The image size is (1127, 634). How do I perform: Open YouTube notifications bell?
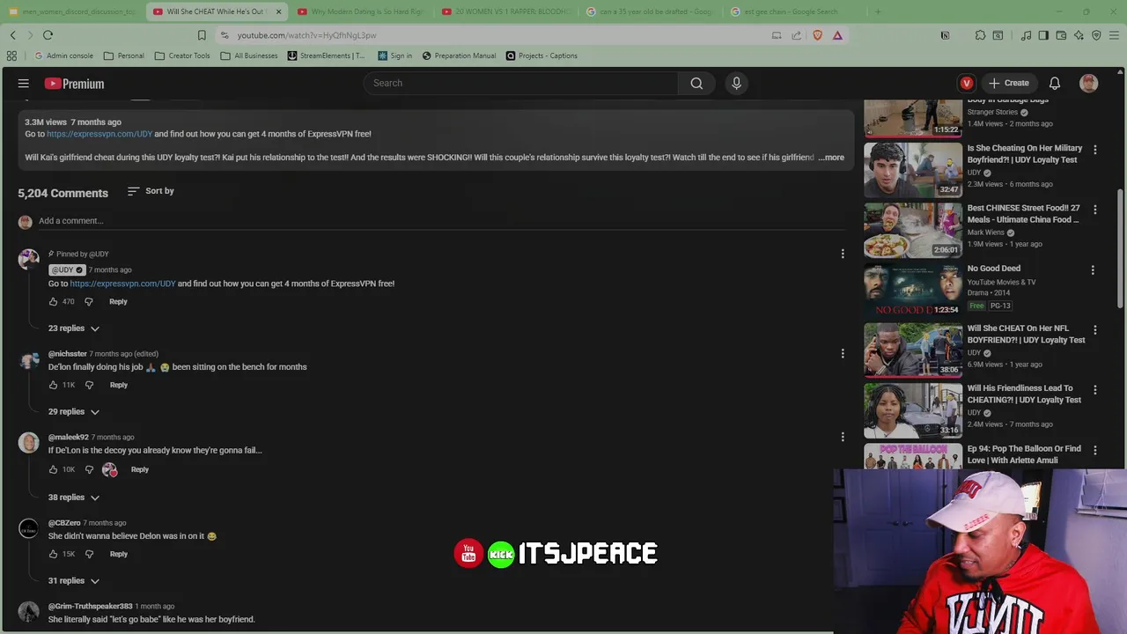point(1054,83)
